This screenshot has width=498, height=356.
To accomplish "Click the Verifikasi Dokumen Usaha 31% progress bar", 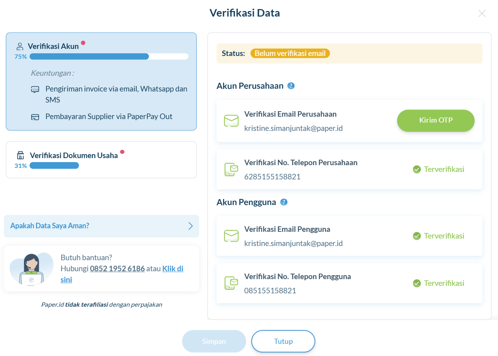I will click(x=54, y=166).
